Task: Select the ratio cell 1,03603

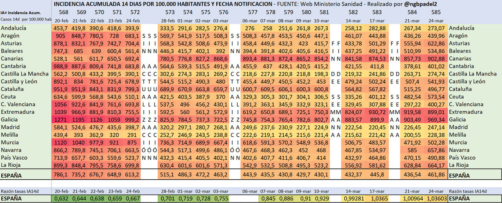Action: 436,199
